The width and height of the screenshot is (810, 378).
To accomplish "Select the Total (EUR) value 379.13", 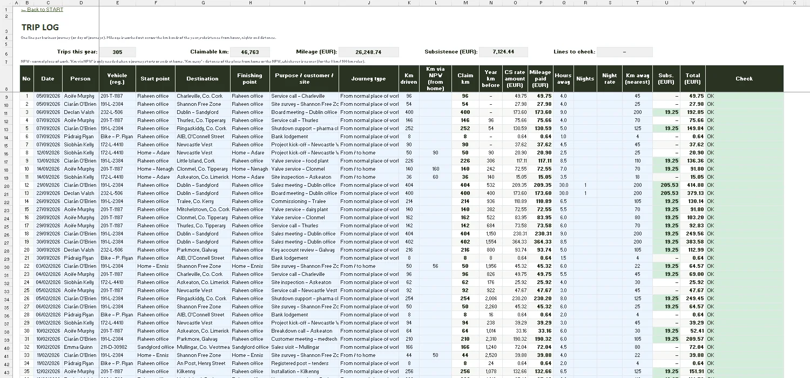I will point(693,193).
